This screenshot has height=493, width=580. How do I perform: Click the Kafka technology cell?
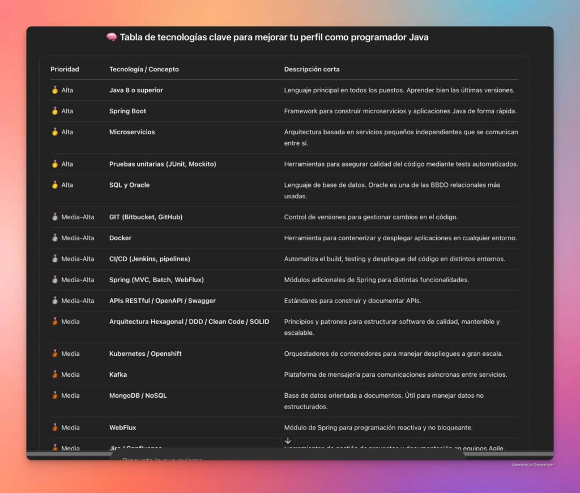(118, 374)
